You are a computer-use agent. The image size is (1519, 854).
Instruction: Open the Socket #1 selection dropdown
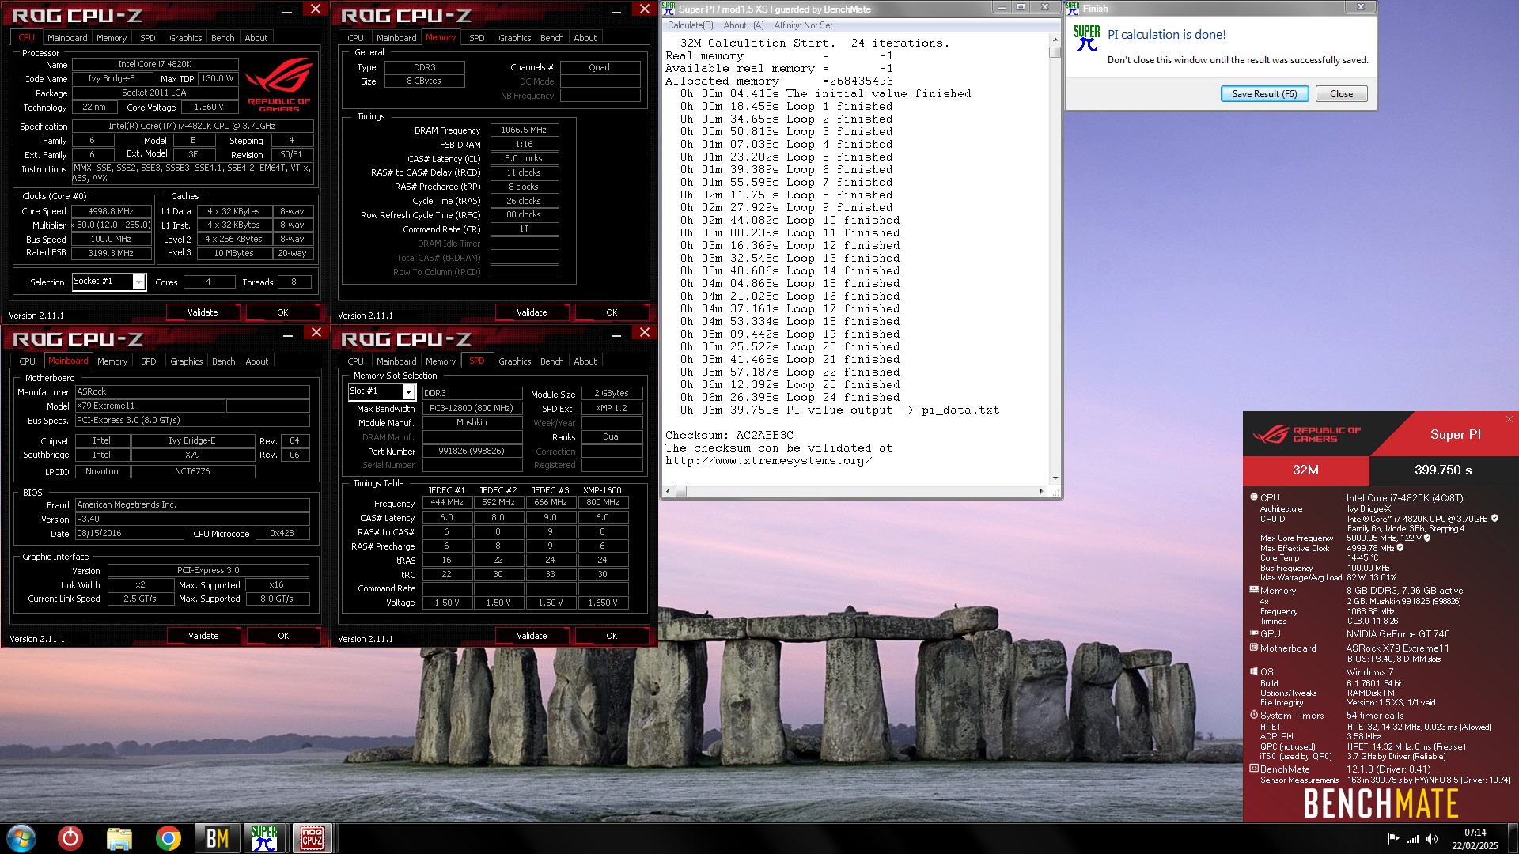click(138, 282)
